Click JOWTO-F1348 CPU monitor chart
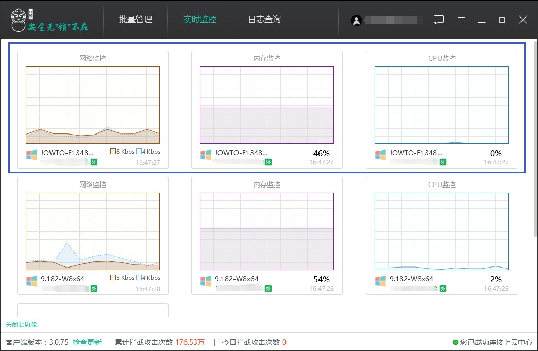The height and width of the screenshot is (351, 538). (442, 105)
